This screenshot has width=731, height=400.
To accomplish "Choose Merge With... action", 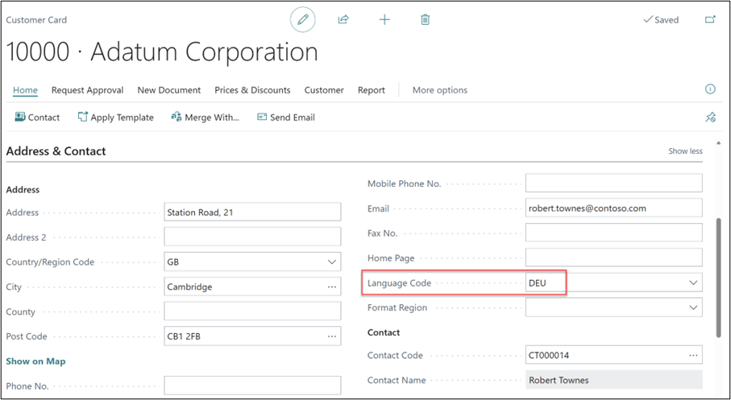I will [206, 118].
